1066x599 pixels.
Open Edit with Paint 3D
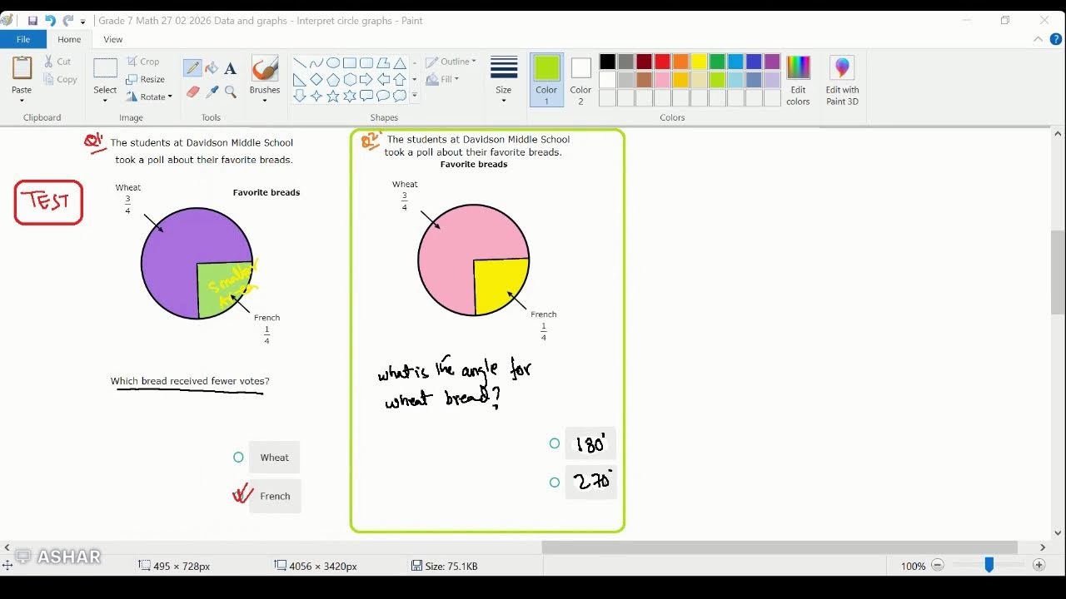pos(842,81)
